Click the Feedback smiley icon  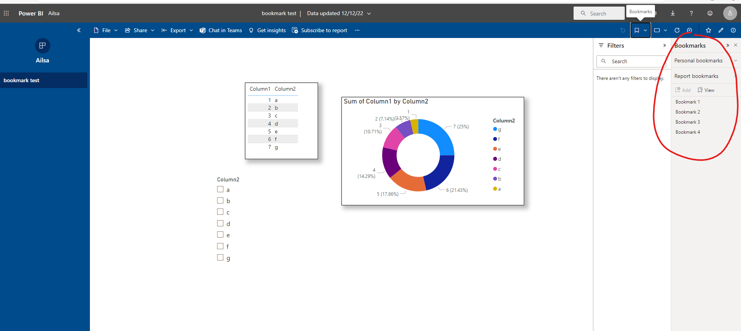(710, 13)
